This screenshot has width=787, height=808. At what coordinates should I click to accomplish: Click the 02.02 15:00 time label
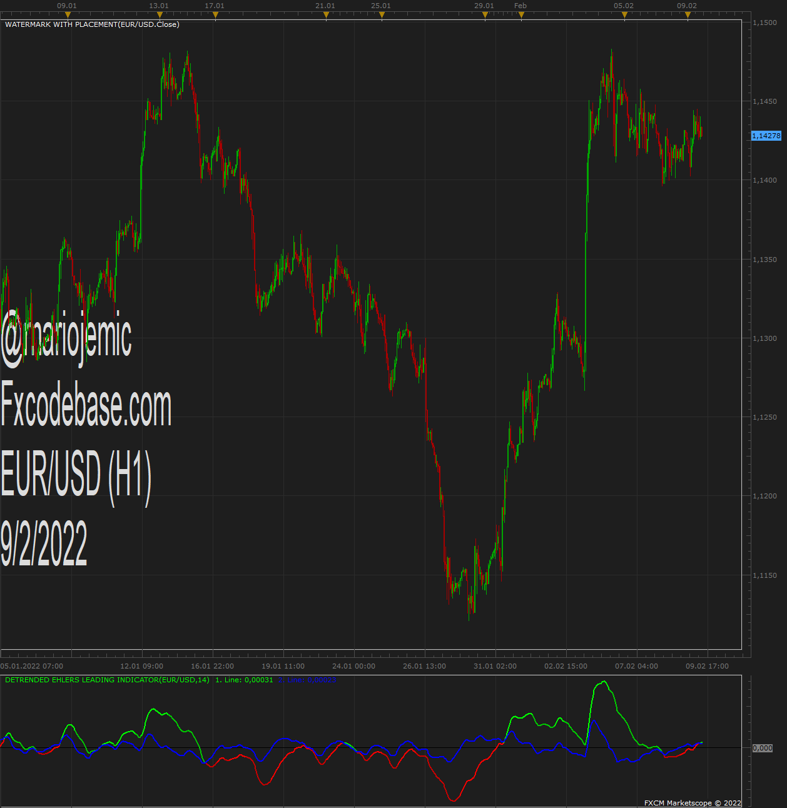(566, 666)
